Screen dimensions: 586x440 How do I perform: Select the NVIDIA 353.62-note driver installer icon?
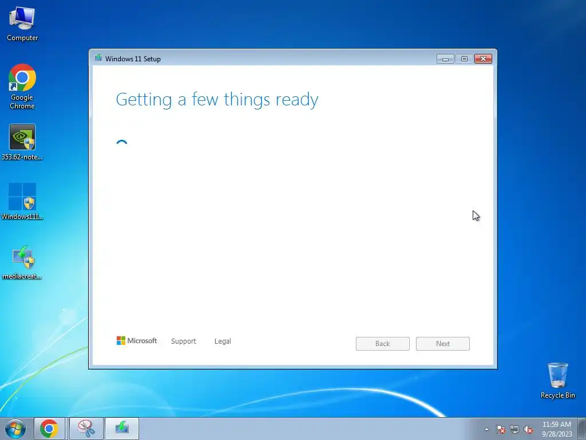[22, 142]
